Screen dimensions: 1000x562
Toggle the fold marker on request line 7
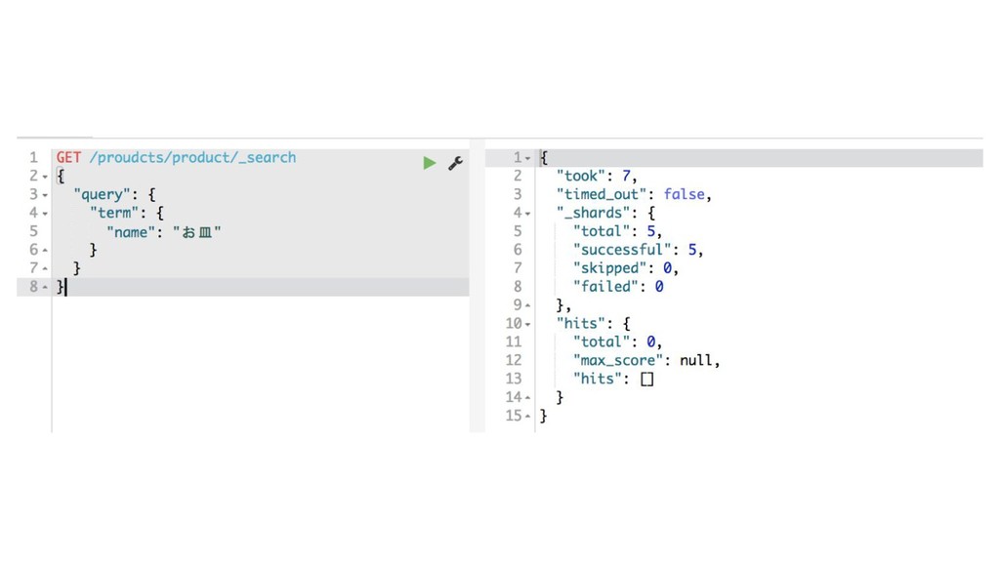45,269
